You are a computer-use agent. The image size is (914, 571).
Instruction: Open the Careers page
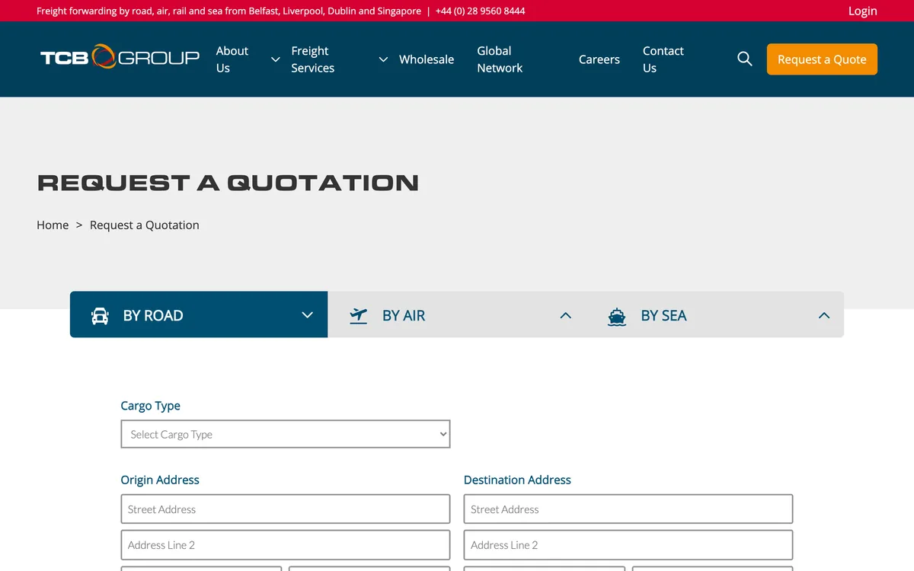tap(599, 59)
